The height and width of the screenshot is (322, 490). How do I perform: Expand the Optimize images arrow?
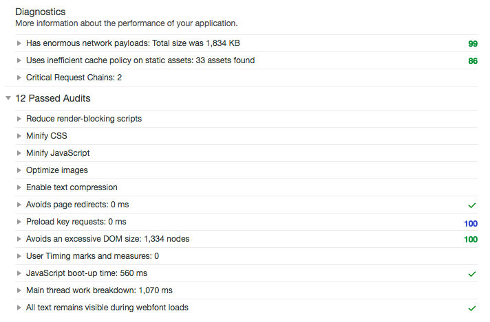(19, 170)
